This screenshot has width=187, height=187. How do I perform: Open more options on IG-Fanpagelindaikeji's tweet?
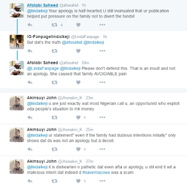(x=102, y=51)
